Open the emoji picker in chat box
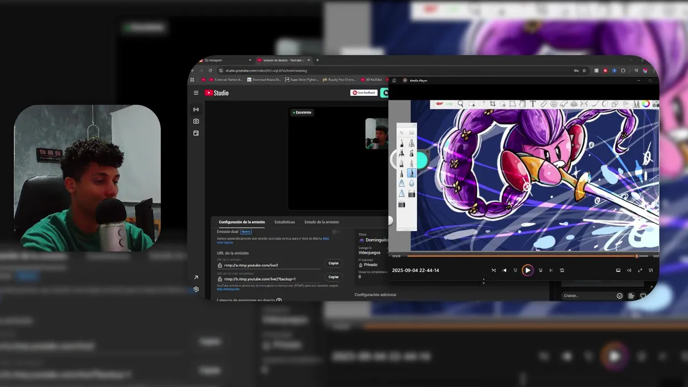 click(620, 296)
